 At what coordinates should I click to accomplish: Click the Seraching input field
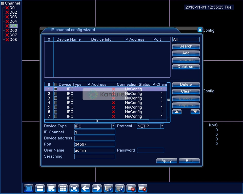click(x=94, y=156)
